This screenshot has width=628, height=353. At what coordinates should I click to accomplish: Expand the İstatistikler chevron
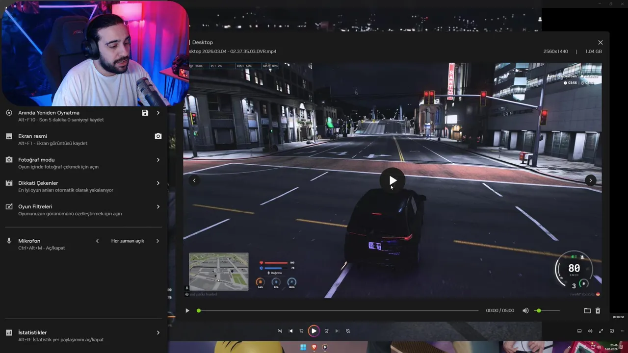point(158,332)
